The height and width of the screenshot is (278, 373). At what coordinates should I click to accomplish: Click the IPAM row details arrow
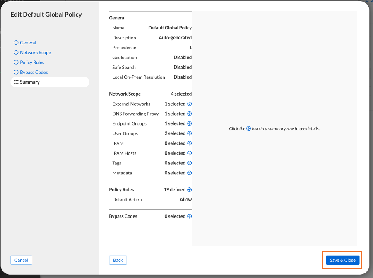[190, 143]
